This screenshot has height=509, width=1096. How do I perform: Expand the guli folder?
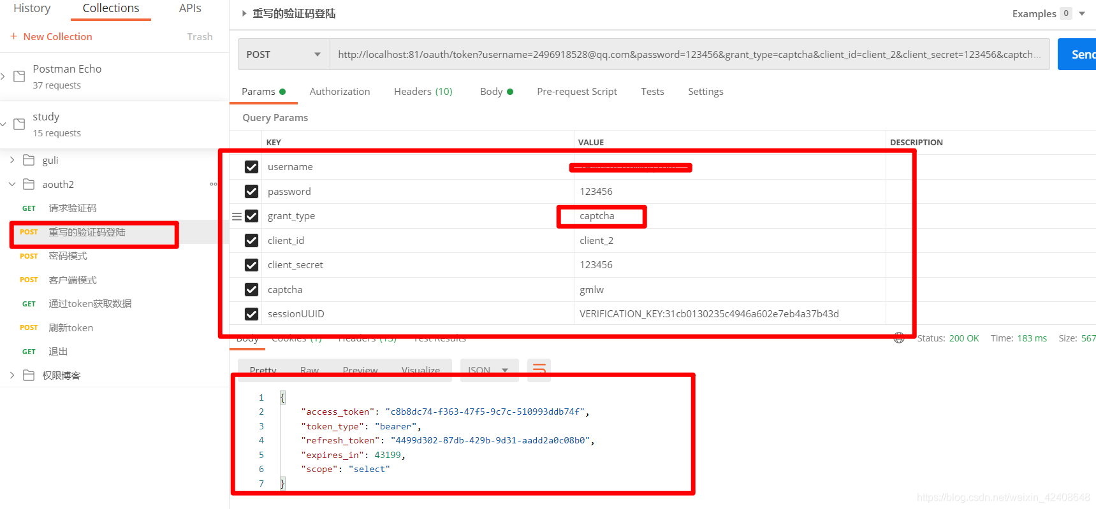[12, 160]
